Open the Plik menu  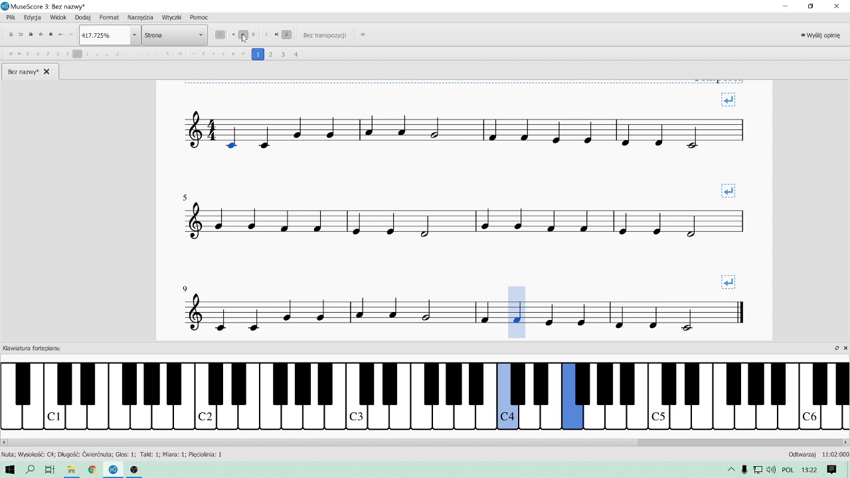[11, 17]
